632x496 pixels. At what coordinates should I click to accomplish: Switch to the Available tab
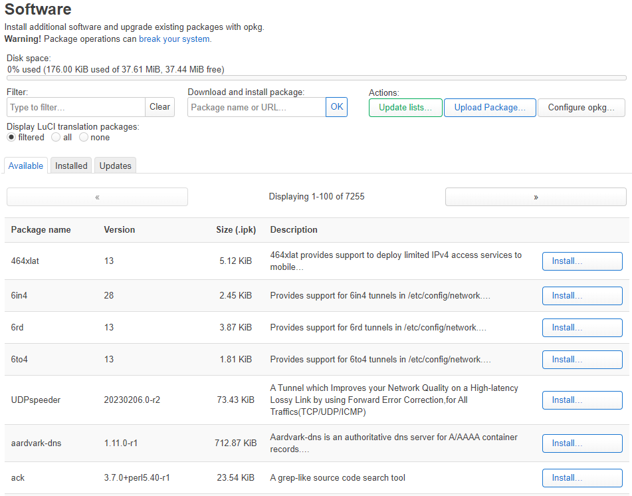pos(26,166)
